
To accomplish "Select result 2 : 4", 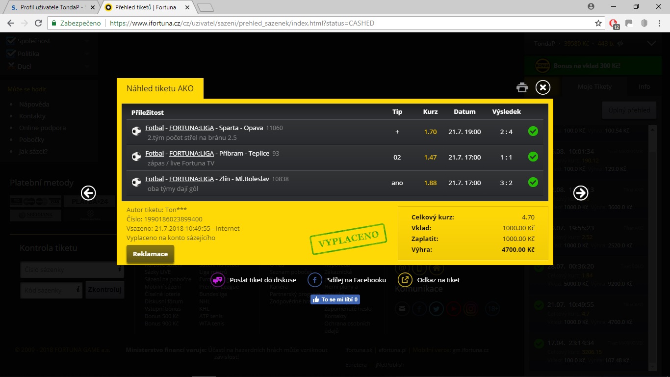I will 507,132.
